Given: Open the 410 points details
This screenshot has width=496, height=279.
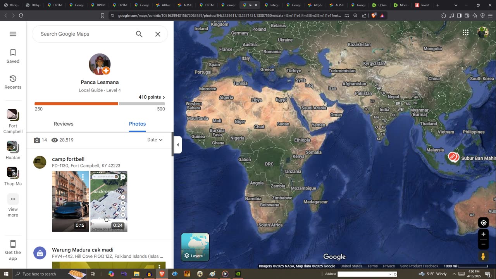Looking at the screenshot, I should click(152, 97).
